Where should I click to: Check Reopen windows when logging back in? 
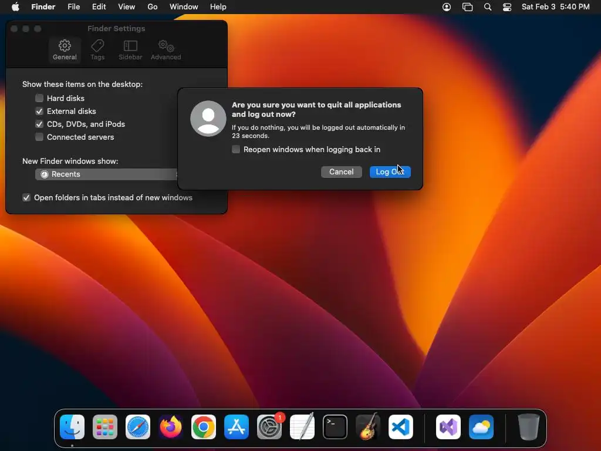(x=236, y=149)
